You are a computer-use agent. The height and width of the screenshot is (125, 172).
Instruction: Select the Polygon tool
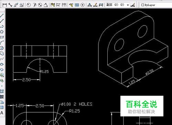(x=2, y=32)
